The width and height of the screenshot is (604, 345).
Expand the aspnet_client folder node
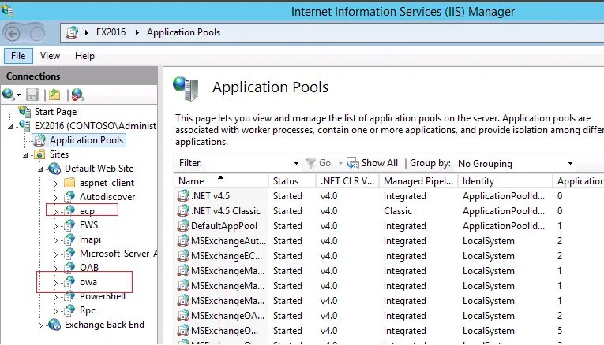click(55, 184)
